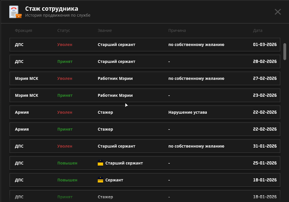Click the Статус column header
Image resolution: width=289 pixels, height=202 pixels.
tap(63, 30)
